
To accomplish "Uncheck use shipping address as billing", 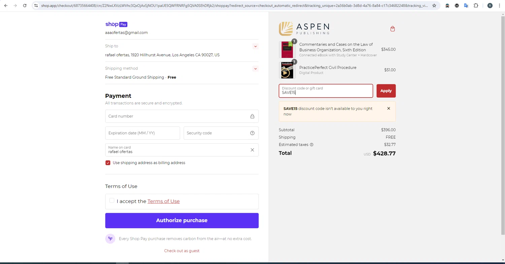I will 108,163.
